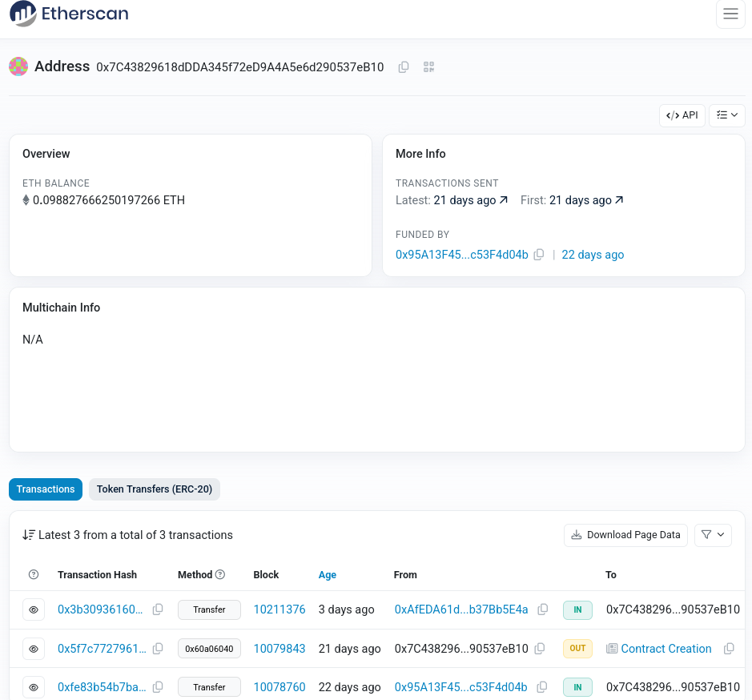Open the first sent transaction arrow

(619, 199)
